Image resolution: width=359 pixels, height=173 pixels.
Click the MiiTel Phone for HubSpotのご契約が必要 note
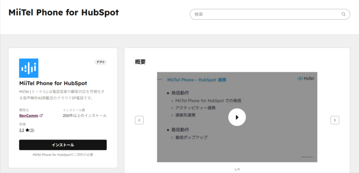coord(63,155)
